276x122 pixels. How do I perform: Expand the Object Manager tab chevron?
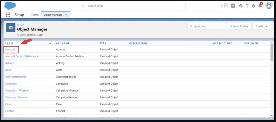point(66,15)
